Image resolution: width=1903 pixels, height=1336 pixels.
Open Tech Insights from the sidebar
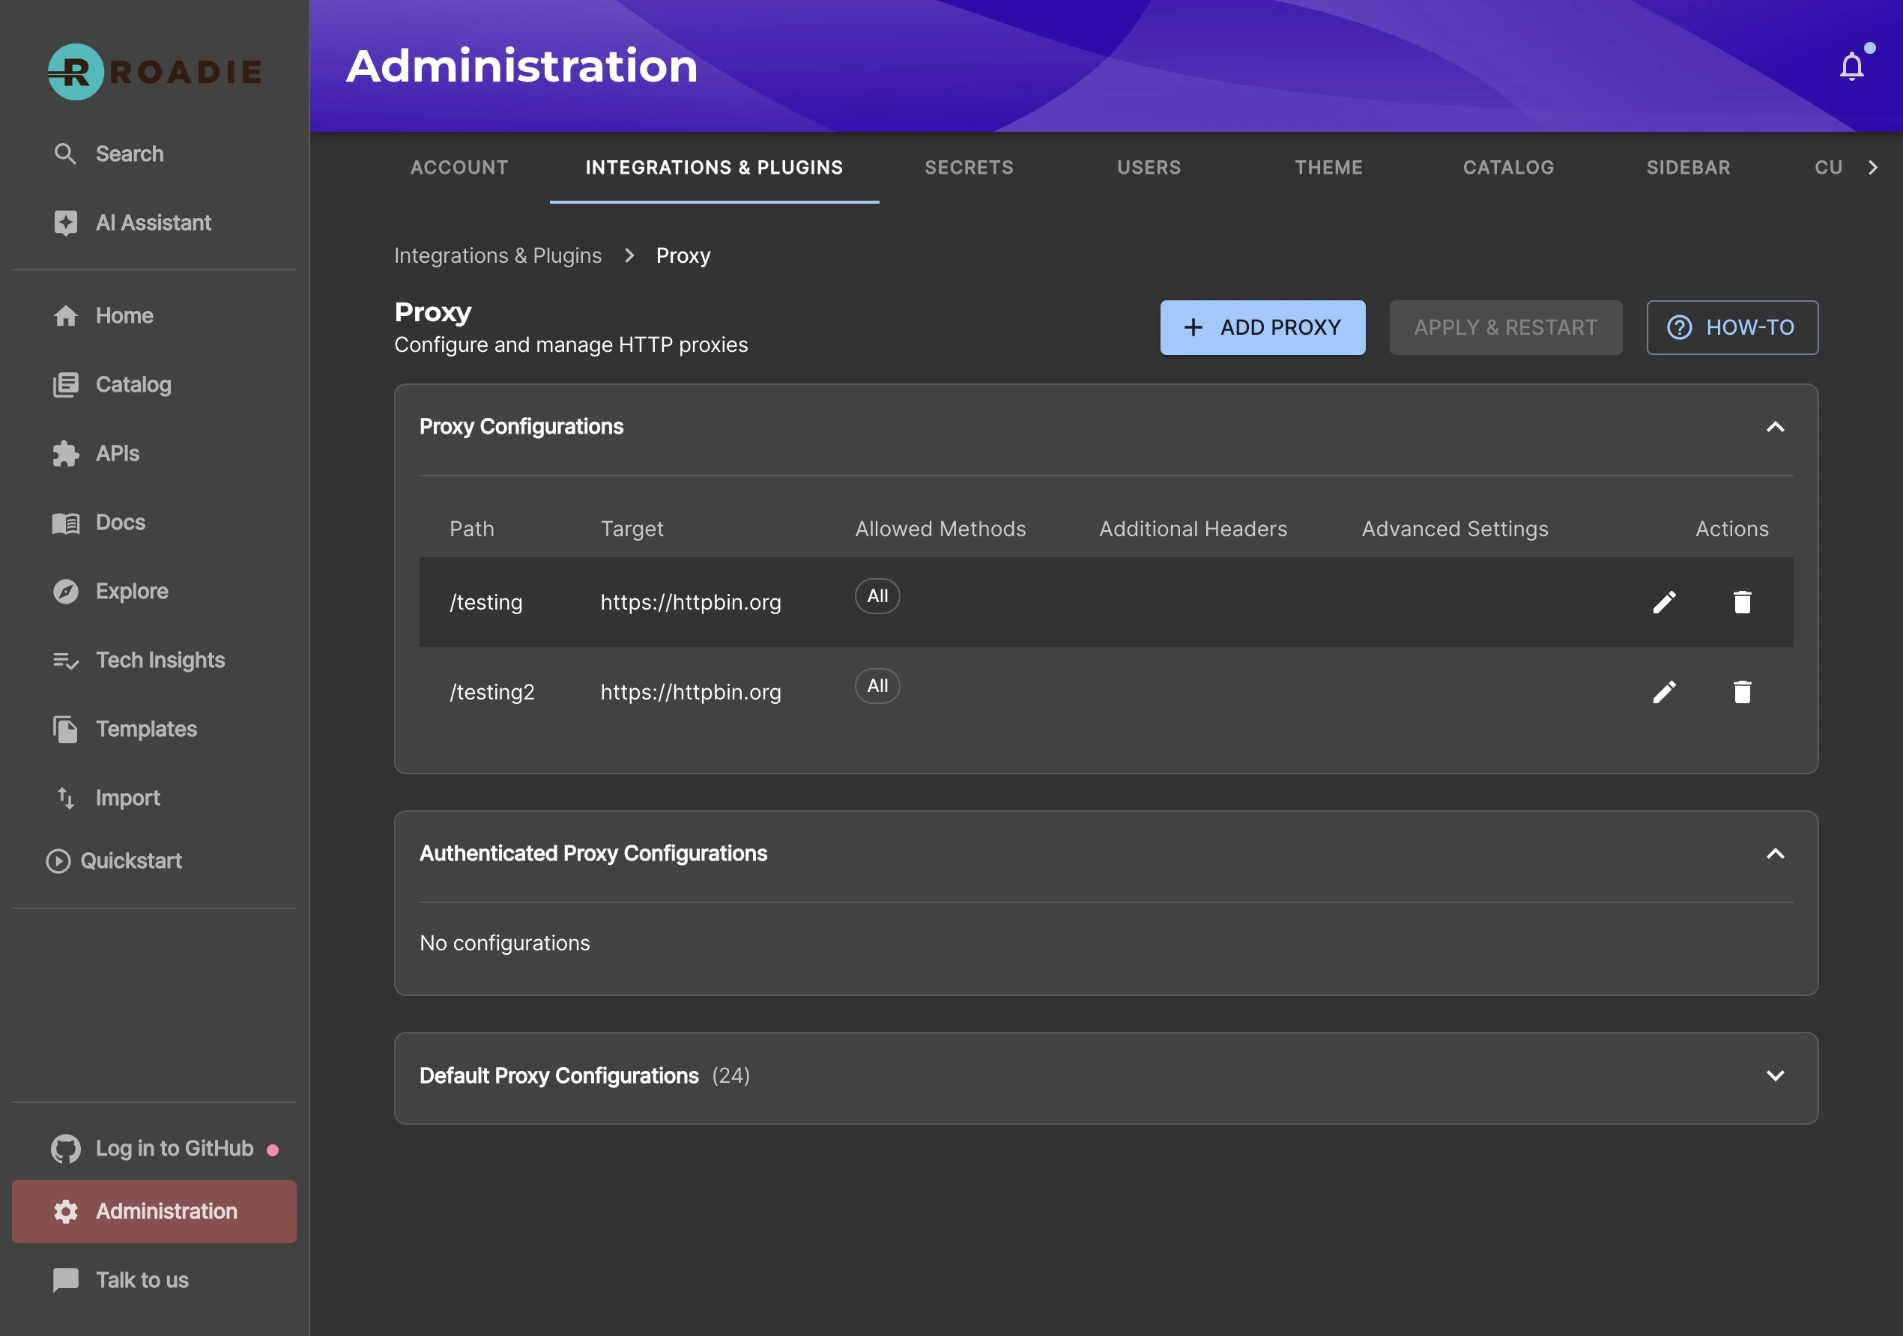[x=159, y=660]
